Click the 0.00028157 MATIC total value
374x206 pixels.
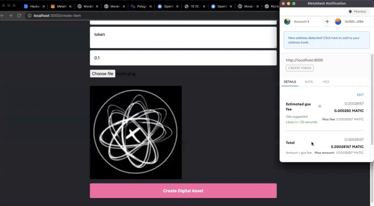point(347,147)
